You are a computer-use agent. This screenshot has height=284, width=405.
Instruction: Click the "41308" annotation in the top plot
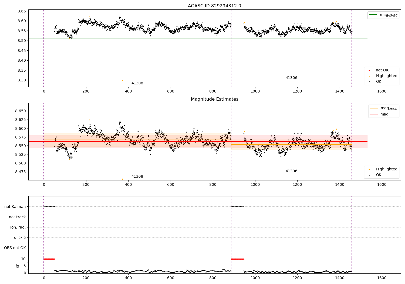tap(137, 83)
